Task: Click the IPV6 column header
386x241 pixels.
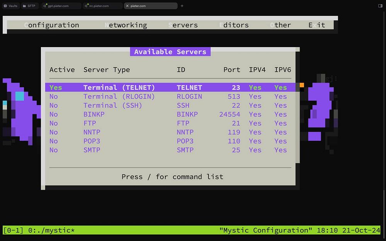Action: (283, 70)
